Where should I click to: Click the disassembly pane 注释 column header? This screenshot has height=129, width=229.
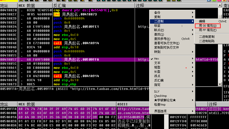(176, 6)
